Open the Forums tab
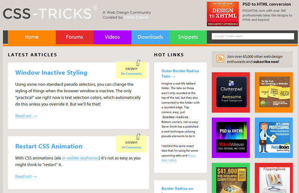The image size is (299, 193). [x=74, y=37]
